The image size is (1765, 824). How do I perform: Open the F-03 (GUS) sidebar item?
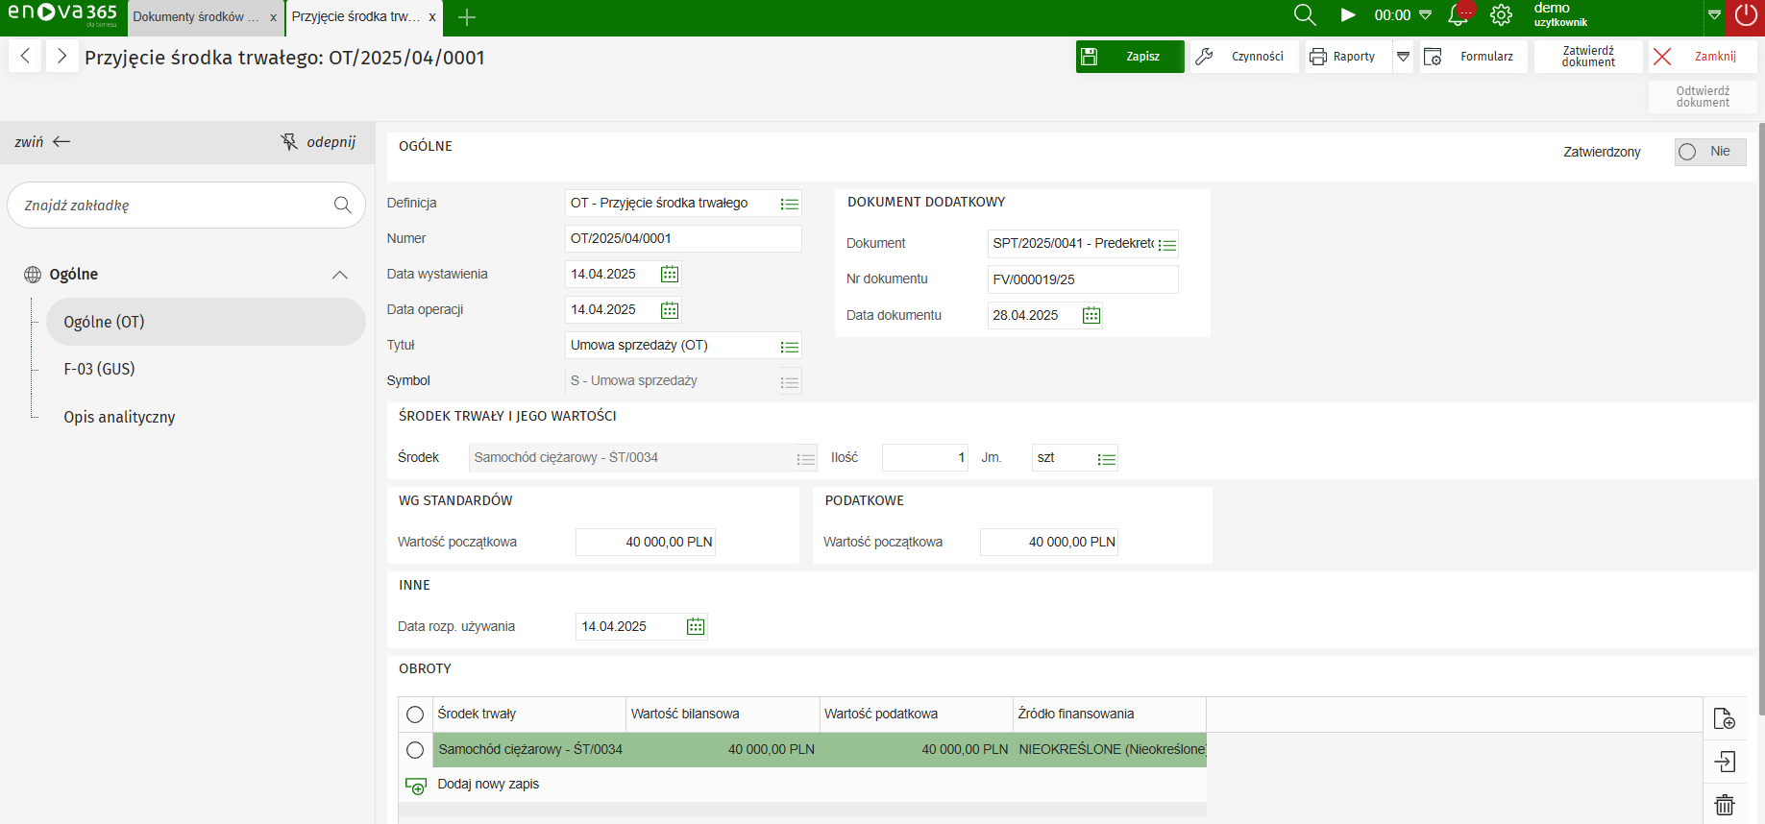coord(100,369)
